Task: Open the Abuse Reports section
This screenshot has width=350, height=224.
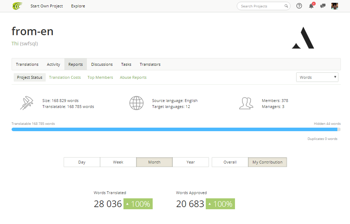Action: click(133, 77)
